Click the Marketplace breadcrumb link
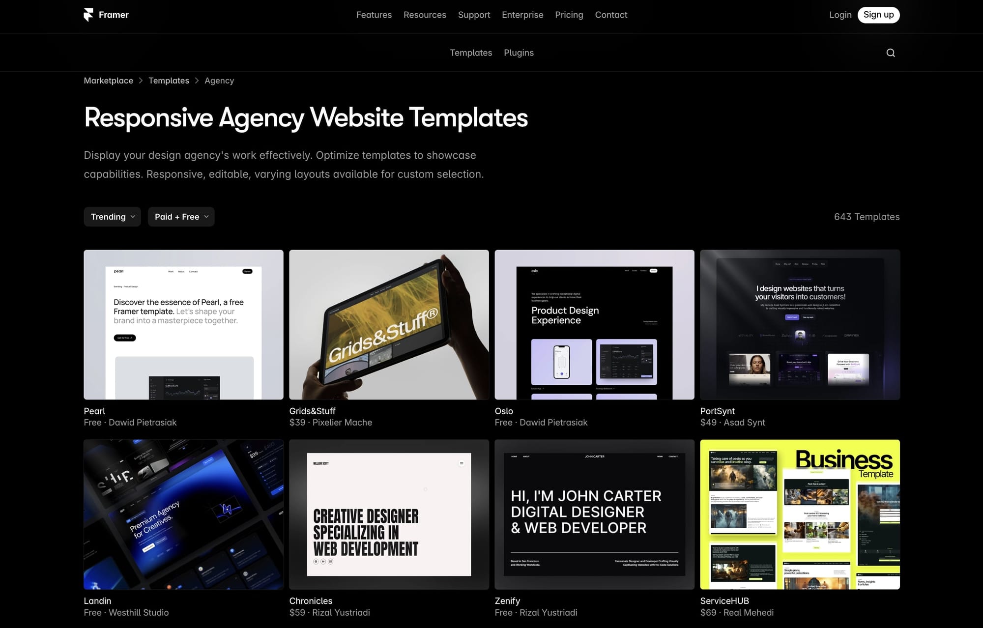 pos(108,80)
